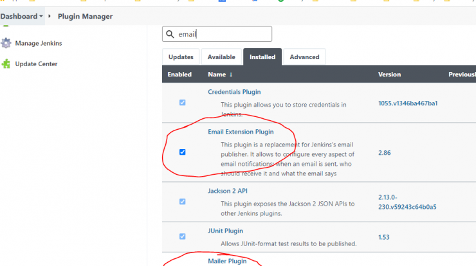Click the Version column header
This screenshot has height=266, width=476.
point(389,75)
